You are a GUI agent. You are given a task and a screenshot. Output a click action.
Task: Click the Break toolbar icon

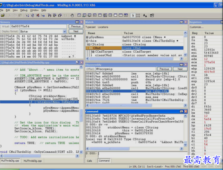[x=43, y=15]
